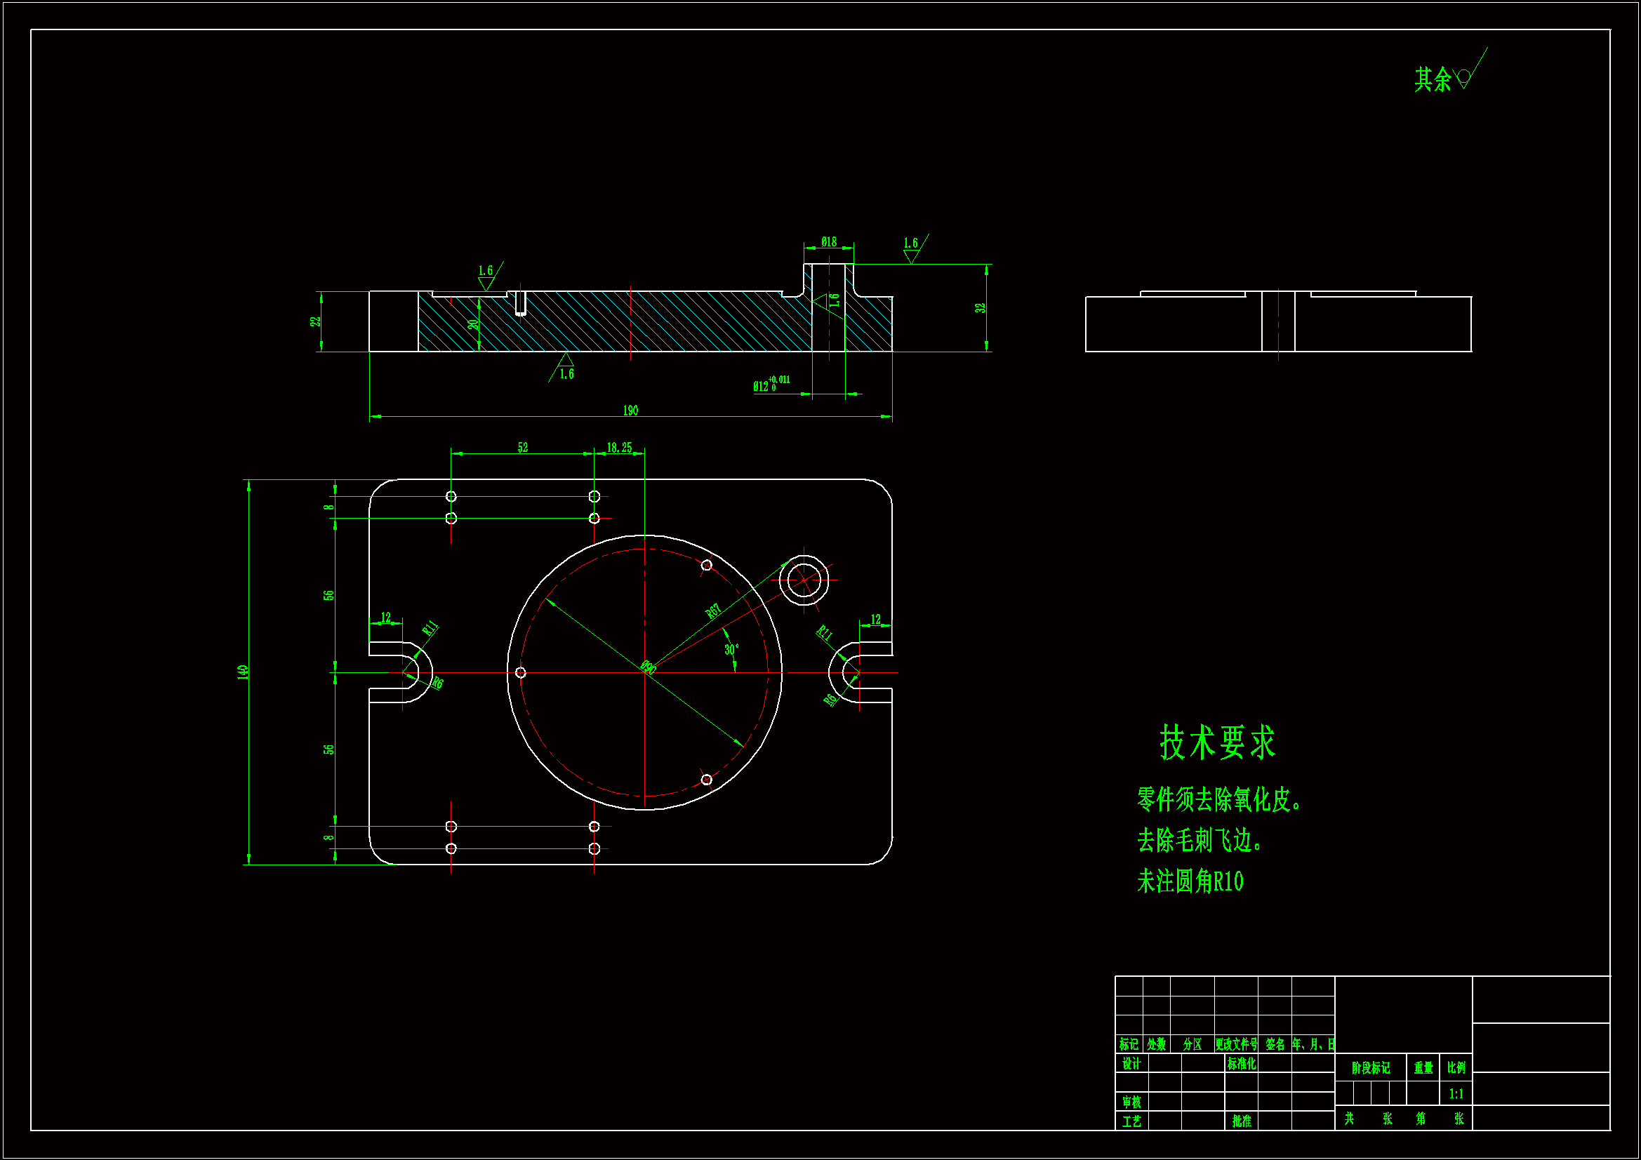This screenshot has height=1160, width=1641.
Task: Select the 技术要求 heading text
Action: coord(1216,742)
